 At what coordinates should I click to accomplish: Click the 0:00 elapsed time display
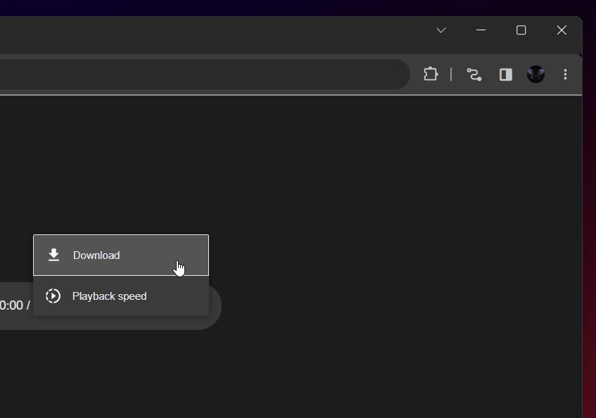pos(11,305)
